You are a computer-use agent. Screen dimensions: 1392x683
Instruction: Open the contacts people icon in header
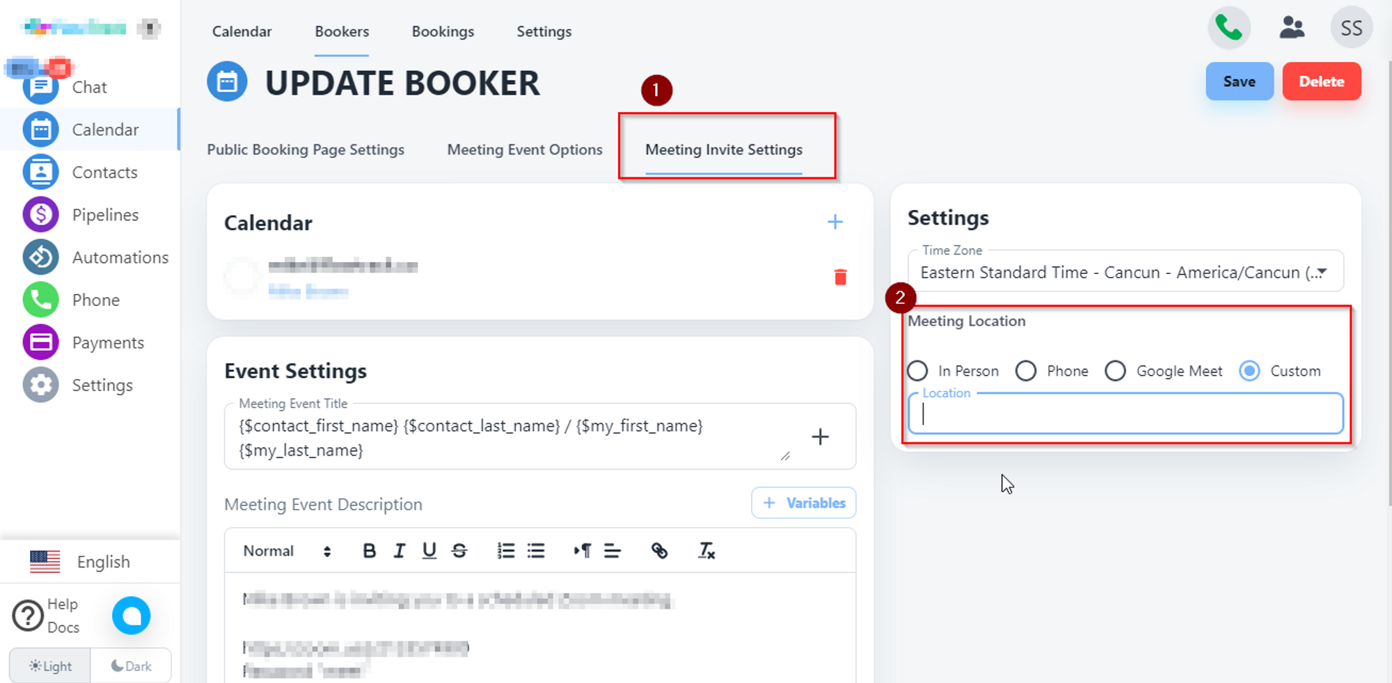tap(1292, 28)
